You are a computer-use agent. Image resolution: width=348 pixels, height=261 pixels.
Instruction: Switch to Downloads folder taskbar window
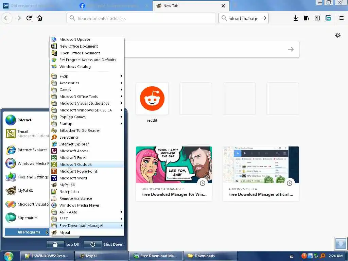pyautogui.click(x=210, y=256)
